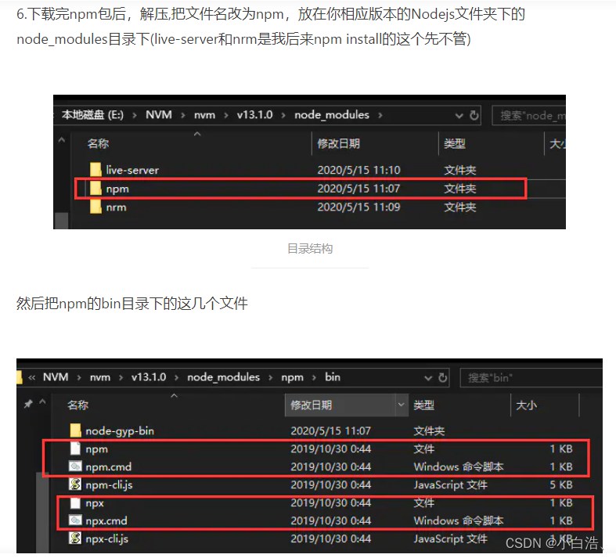
Task: Click the date 2020/5/15 11:09
Action: click(x=358, y=207)
